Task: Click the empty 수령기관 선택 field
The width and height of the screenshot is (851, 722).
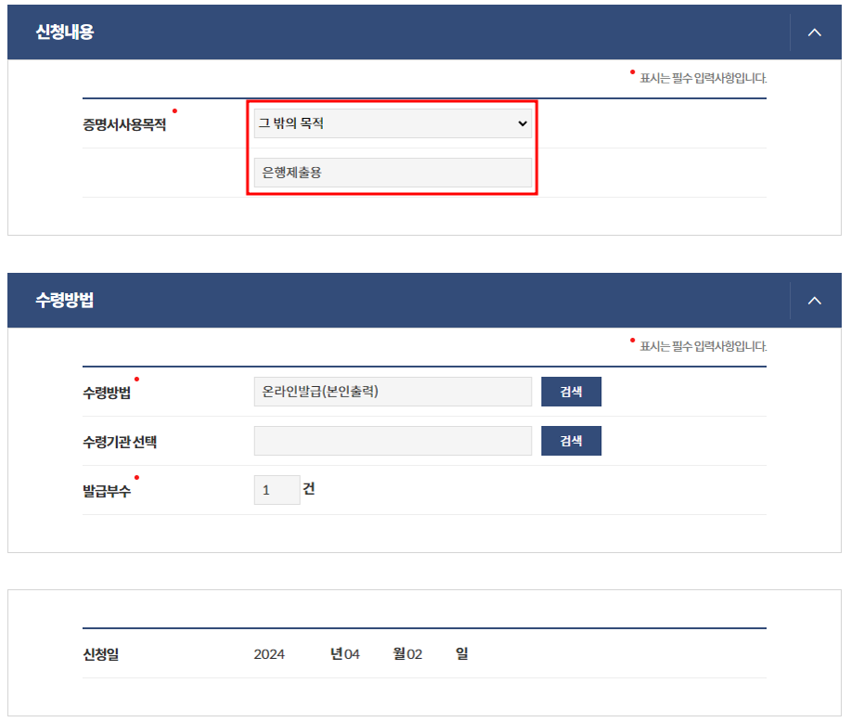Action: (x=392, y=441)
